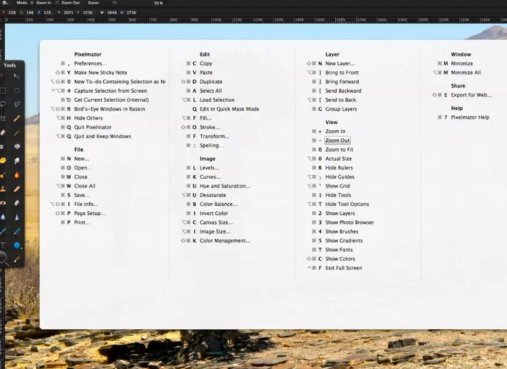This screenshot has height=369, width=507.
Task: Click Edit in Quick Mask Mode
Action: (229, 109)
